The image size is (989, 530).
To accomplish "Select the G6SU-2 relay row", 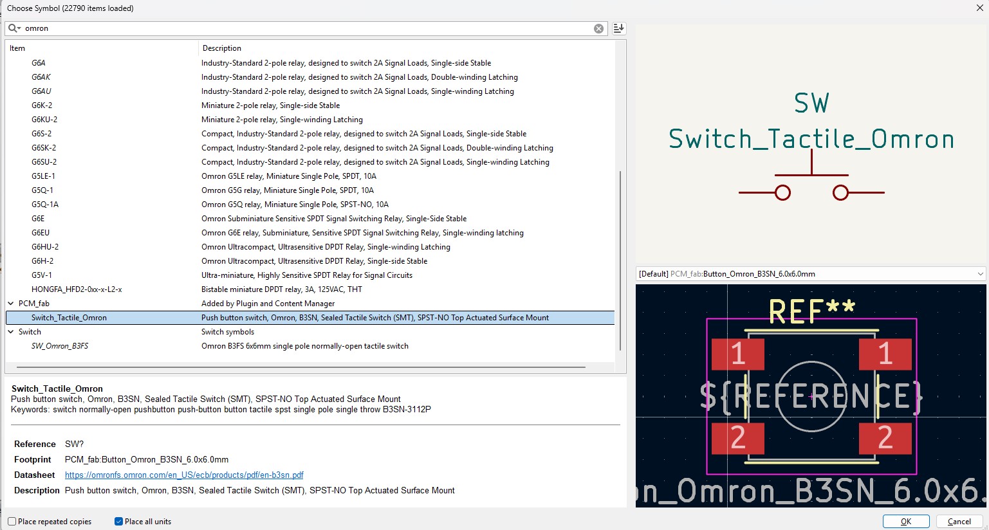I will (x=310, y=162).
